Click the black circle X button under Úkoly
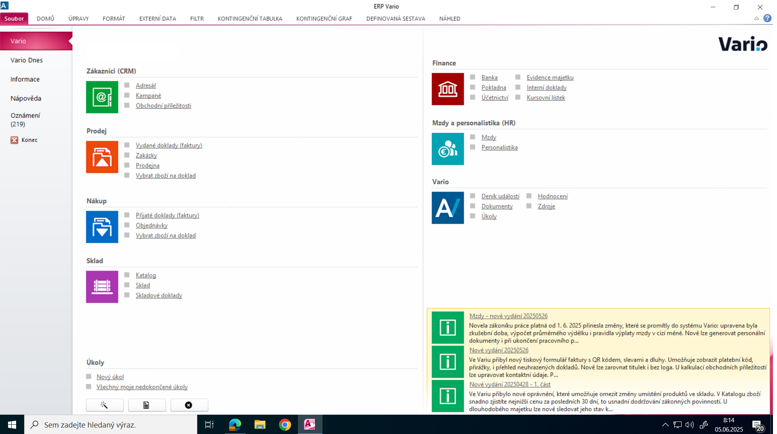Viewport: 777px width, 434px height. tap(189, 405)
